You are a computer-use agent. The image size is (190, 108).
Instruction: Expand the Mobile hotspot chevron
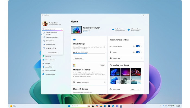tap(142, 46)
